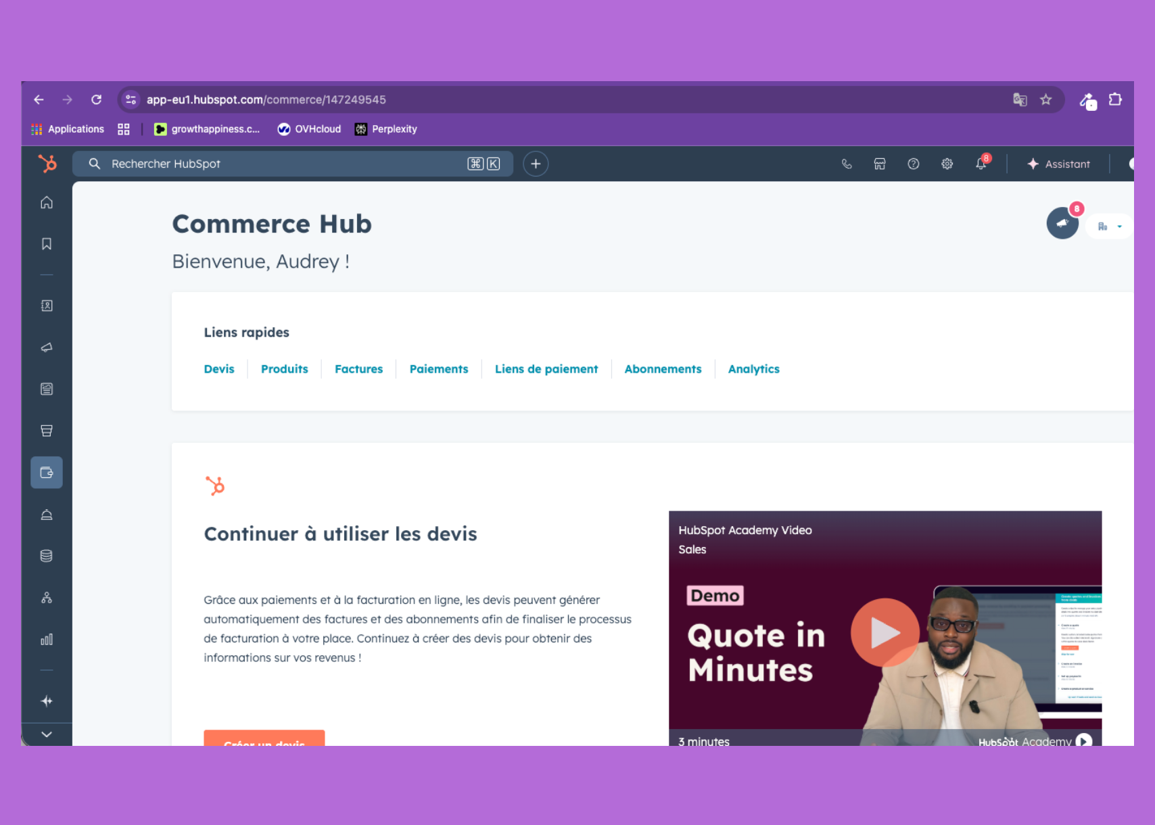The width and height of the screenshot is (1155, 825).
Task: Open the CRM contacts icon in sidebar
Action: tap(47, 306)
